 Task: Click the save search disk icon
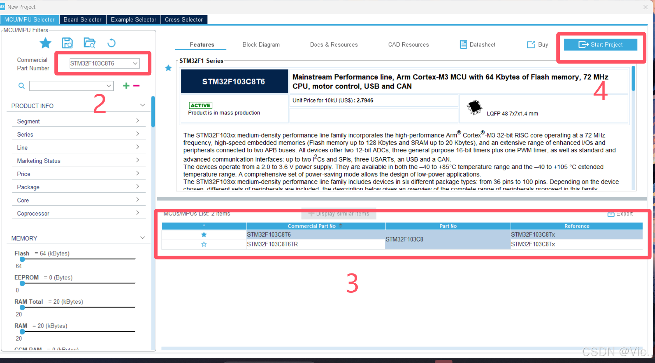[x=67, y=43]
